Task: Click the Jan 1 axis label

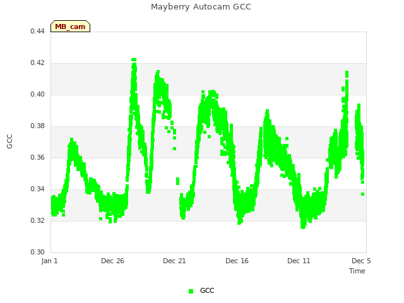Action: click(x=49, y=261)
